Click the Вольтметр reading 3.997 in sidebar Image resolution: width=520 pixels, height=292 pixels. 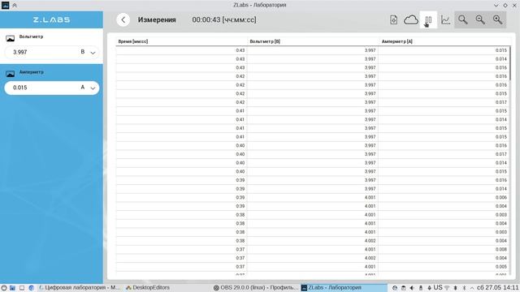coord(19,52)
